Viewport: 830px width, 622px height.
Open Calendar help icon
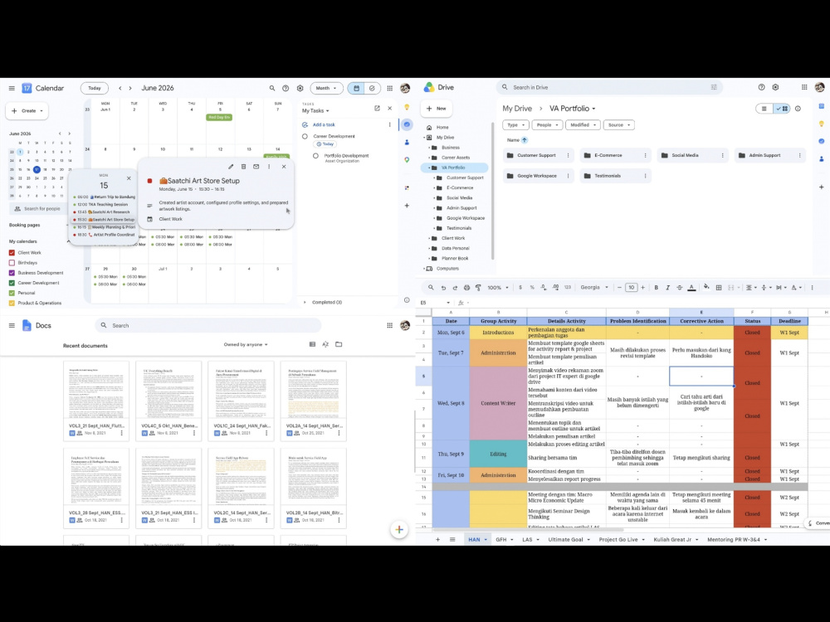tap(286, 89)
